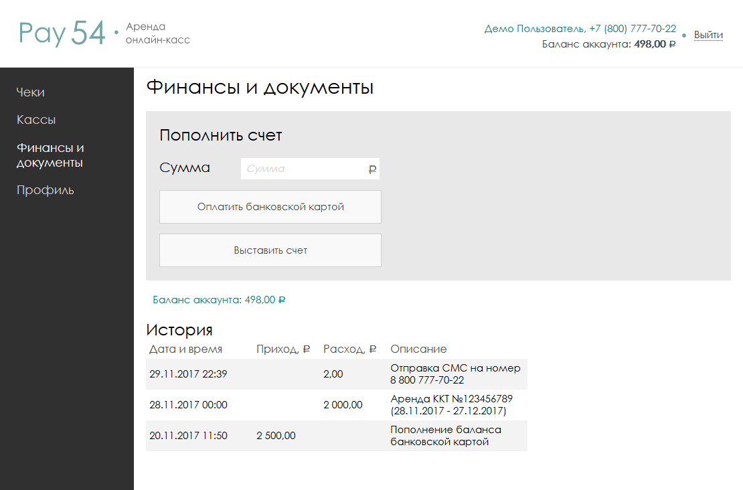The height and width of the screenshot is (490, 743).
Task: Open the Чеки sidebar section
Action: point(30,92)
